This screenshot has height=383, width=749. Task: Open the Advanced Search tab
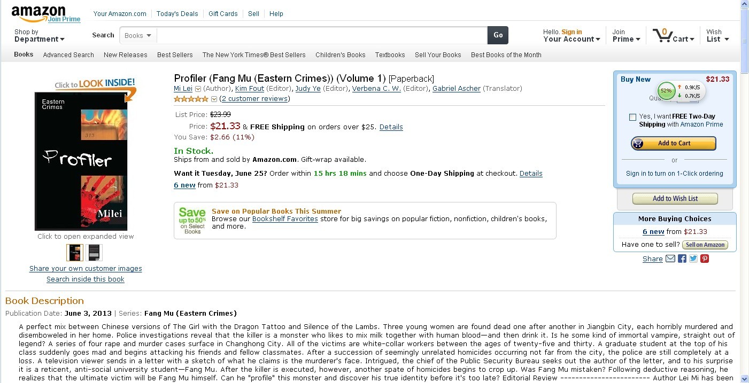68,54
